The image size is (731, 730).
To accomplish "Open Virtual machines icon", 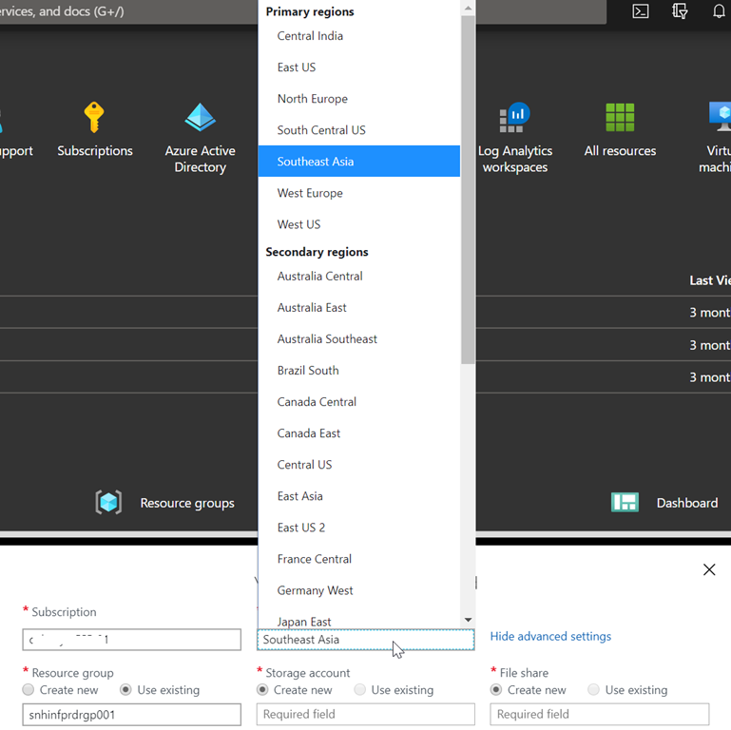I will pyautogui.click(x=720, y=117).
